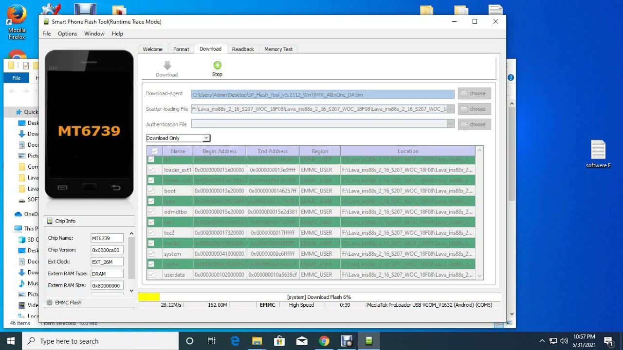Screen dimensions: 623x350
Task: Click the Chip Info panel icon
Action: 50,221
